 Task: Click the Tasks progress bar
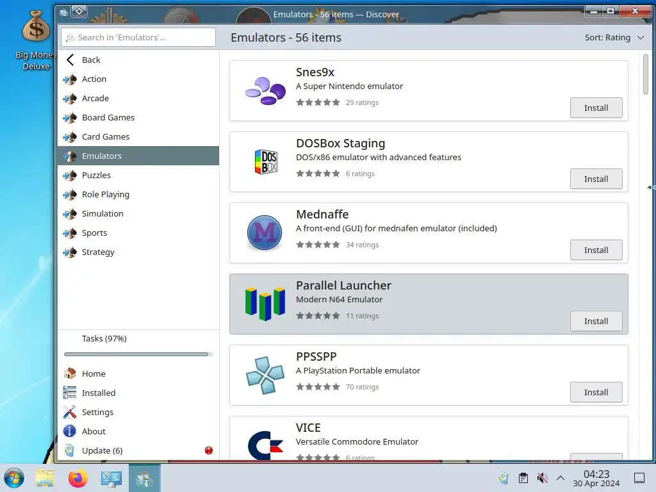coord(138,354)
